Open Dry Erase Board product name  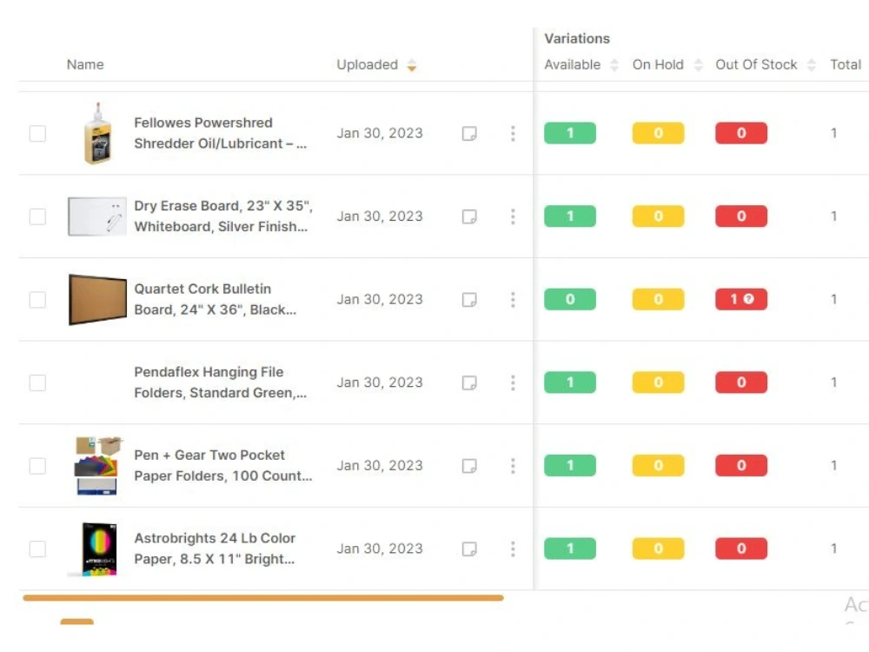point(223,216)
